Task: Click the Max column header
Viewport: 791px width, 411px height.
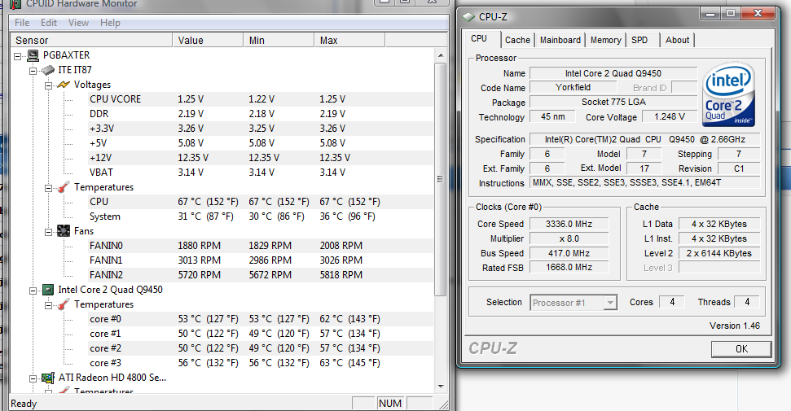Action: pos(349,41)
